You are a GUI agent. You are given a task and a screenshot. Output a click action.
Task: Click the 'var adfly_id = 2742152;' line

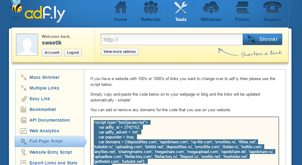click(x=120, y=127)
